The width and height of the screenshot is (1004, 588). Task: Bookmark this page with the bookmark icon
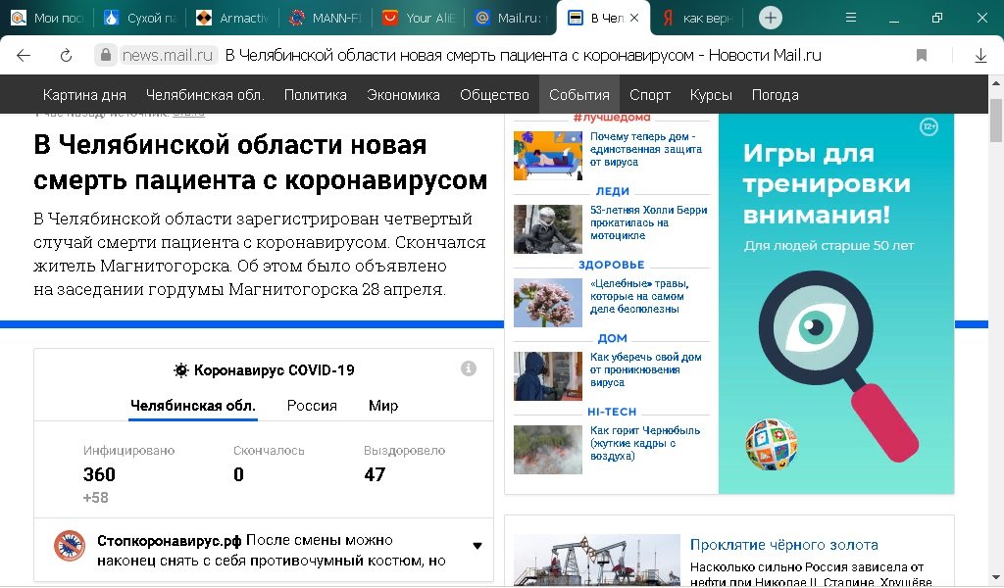pyautogui.click(x=922, y=56)
